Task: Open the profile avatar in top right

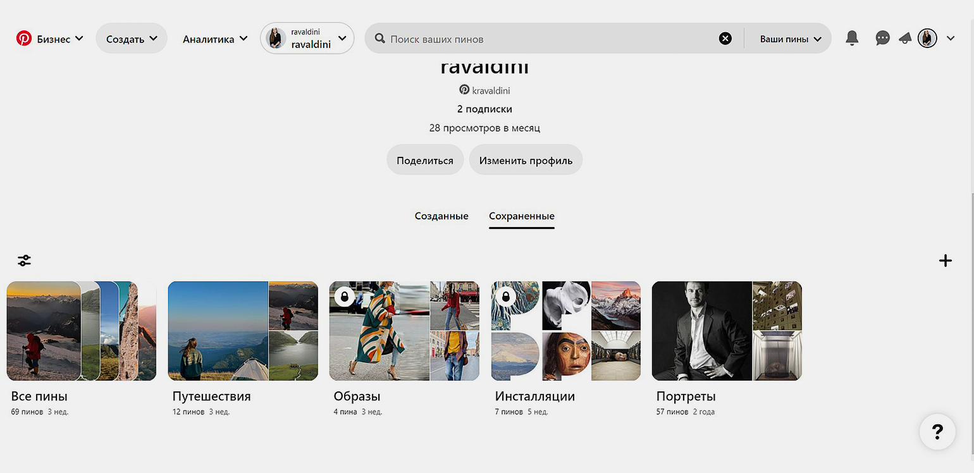Action: (x=927, y=39)
